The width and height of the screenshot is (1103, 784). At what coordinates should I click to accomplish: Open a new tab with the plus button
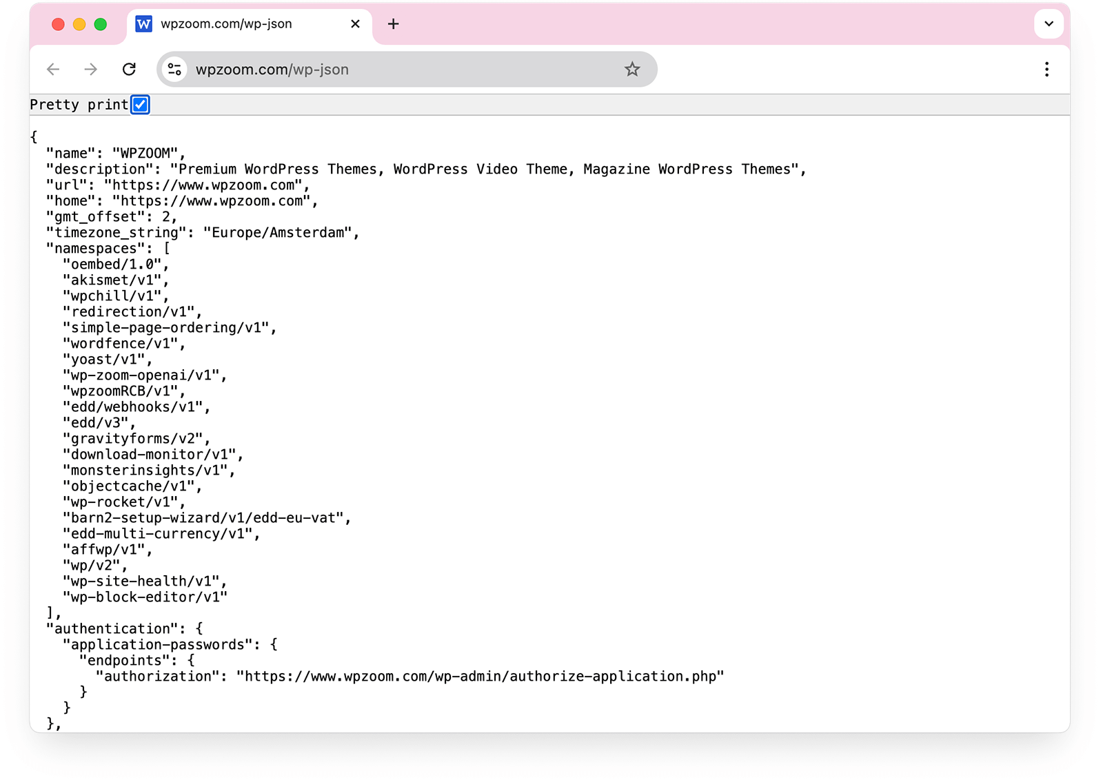tap(393, 24)
